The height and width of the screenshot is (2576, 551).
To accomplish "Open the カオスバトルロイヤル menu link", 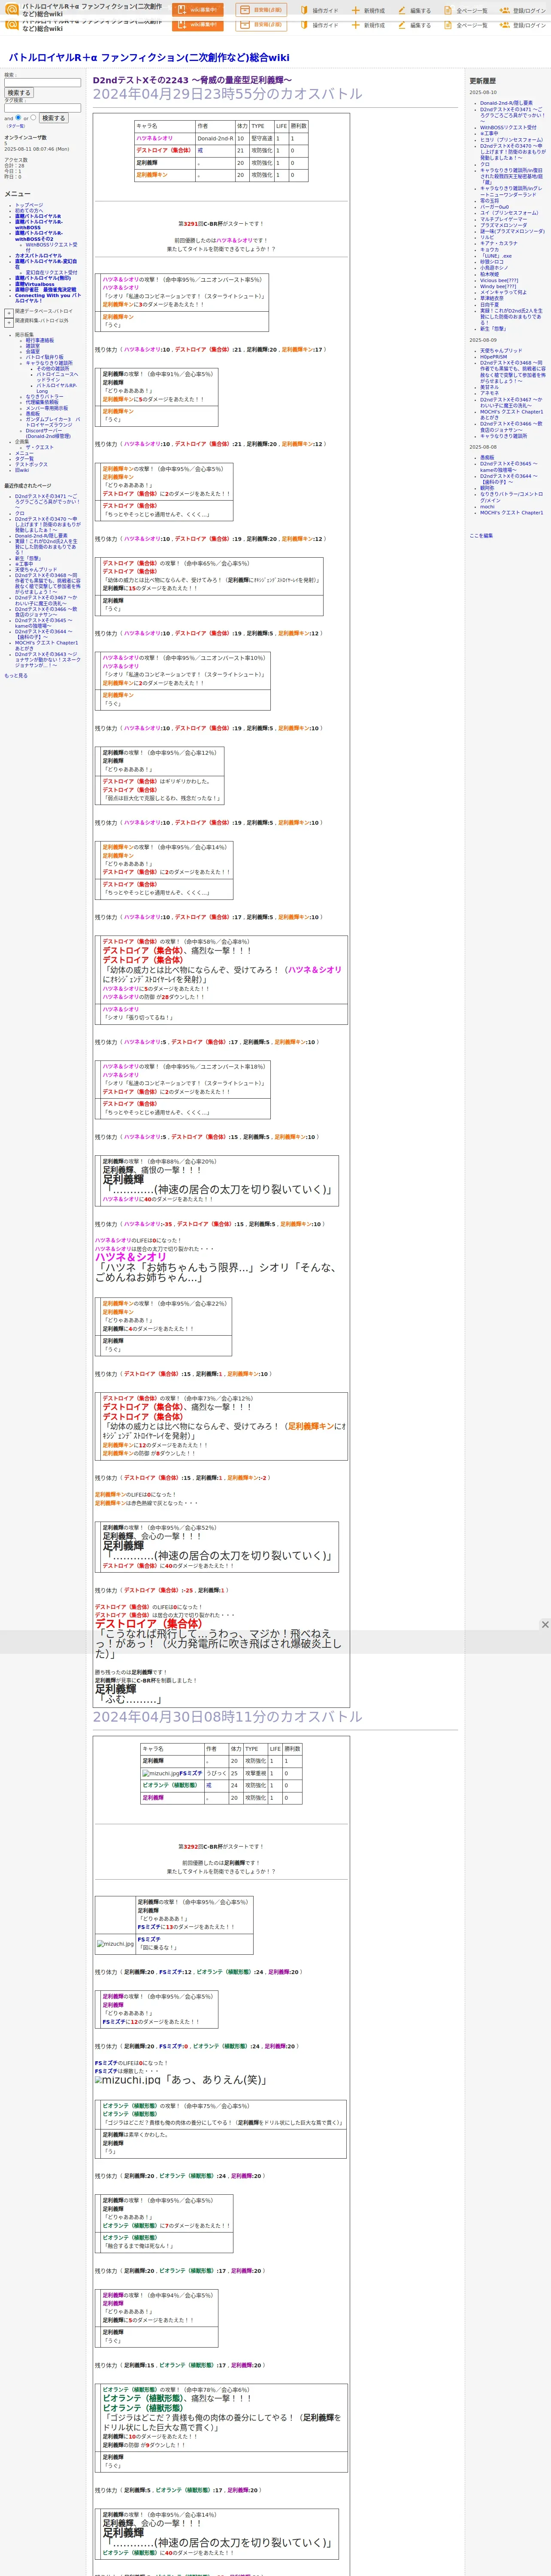I will pos(38,255).
